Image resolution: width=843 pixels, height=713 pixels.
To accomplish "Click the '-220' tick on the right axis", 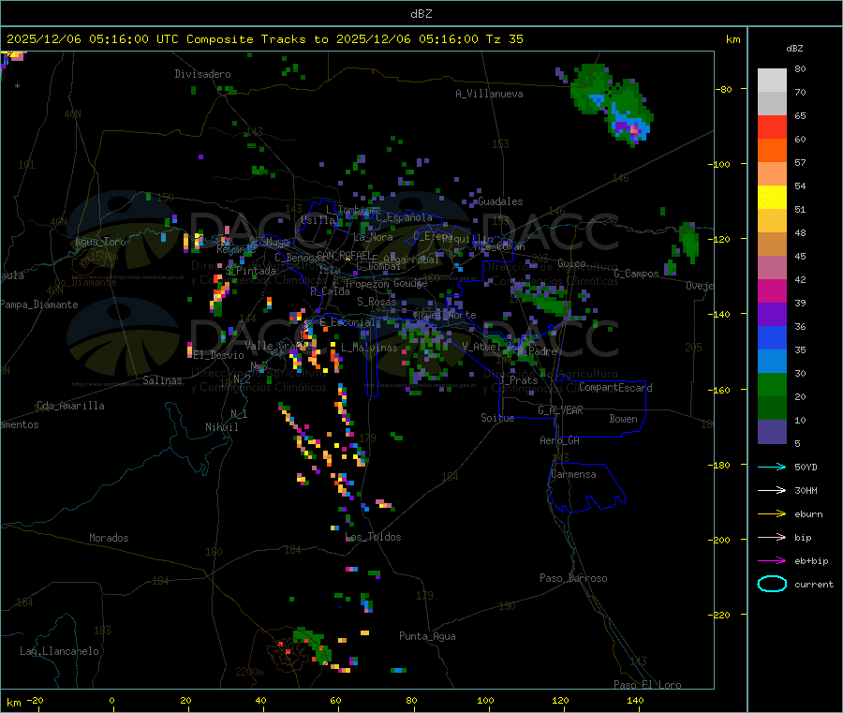I will point(721,616).
